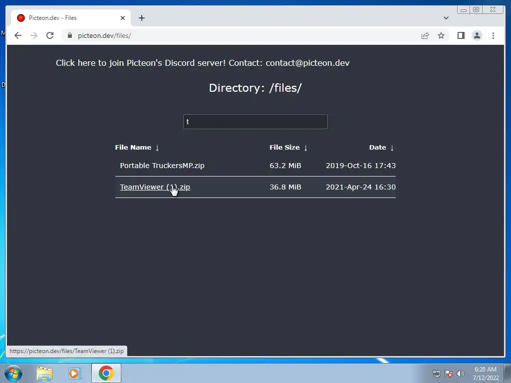Restore down the Chrome window

[x=476, y=10]
